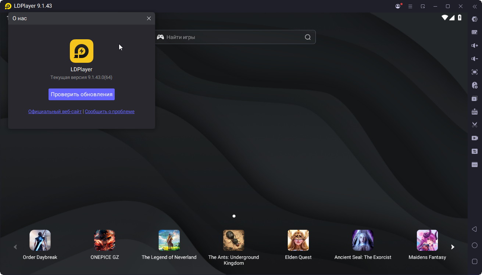Start video recording from the sidebar

(x=475, y=138)
